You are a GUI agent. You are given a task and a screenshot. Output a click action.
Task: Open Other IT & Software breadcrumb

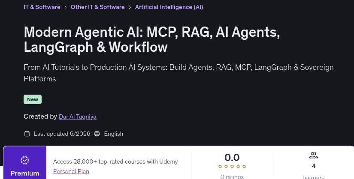97,7
